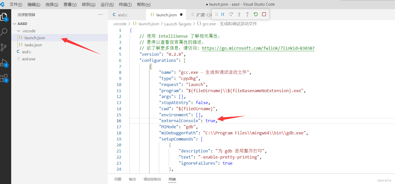The width and height of the screenshot is (395, 184).
Task: Open asd.c from the file tree
Action: 60,52
